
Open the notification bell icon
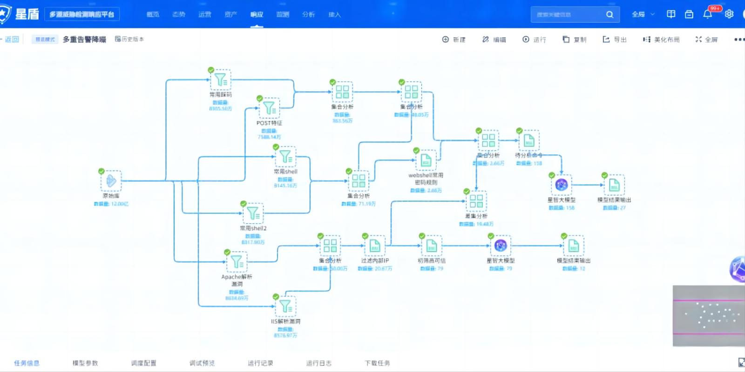click(x=707, y=14)
